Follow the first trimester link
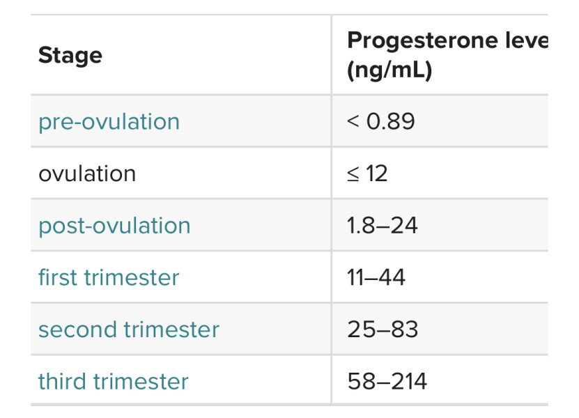The height and width of the screenshot is (418, 579). click(109, 277)
